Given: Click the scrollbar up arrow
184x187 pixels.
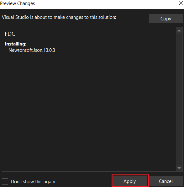Looking at the screenshot, I should pos(179,31).
